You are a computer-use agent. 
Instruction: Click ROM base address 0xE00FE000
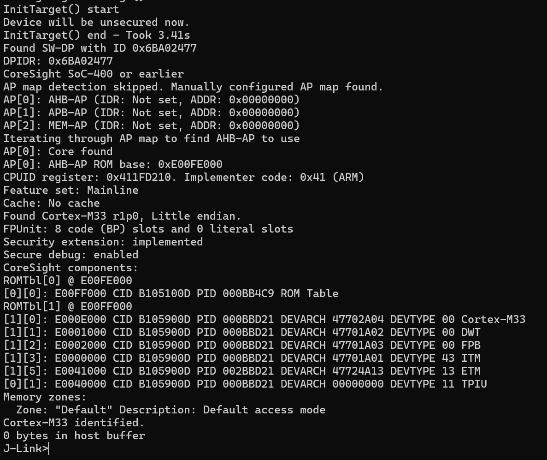(x=190, y=164)
